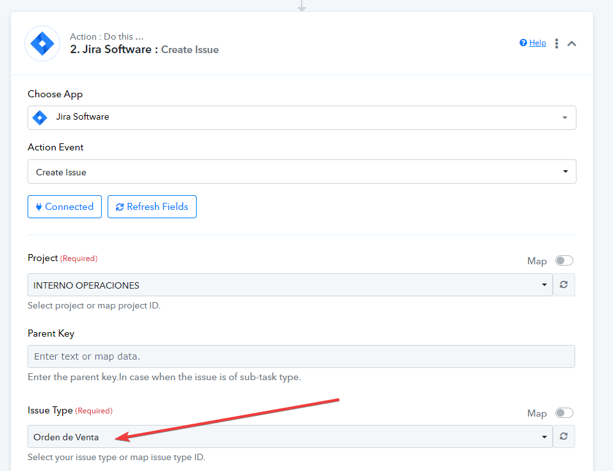This screenshot has height=471, width=613.
Task: Click the Connected button
Action: 65,207
